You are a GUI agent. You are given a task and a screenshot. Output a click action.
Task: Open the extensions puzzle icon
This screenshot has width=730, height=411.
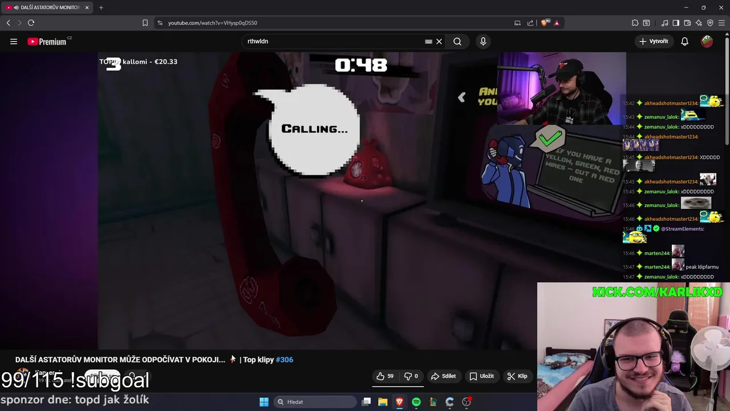pyautogui.click(x=635, y=23)
